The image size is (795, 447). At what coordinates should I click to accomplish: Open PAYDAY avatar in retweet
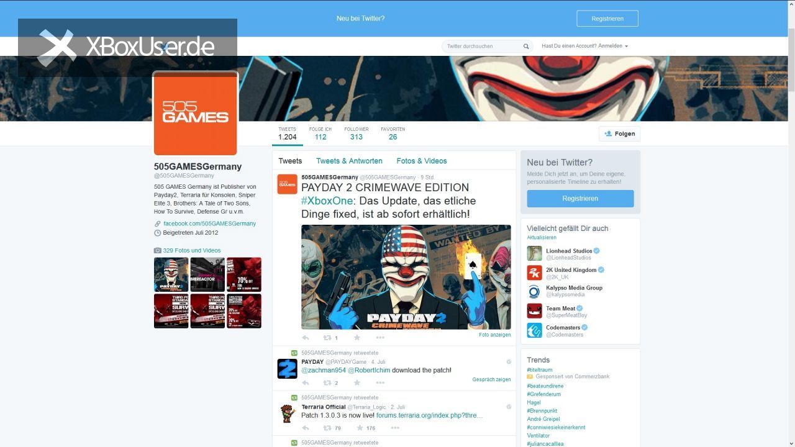(287, 368)
